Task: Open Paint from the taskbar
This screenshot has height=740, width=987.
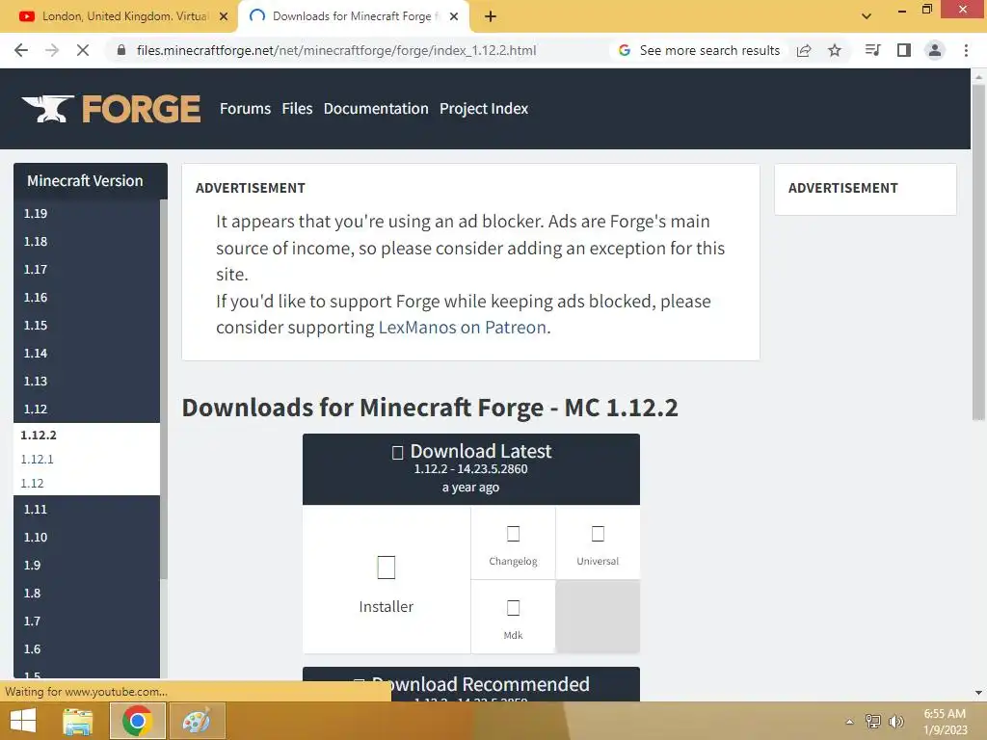Action: [197, 721]
